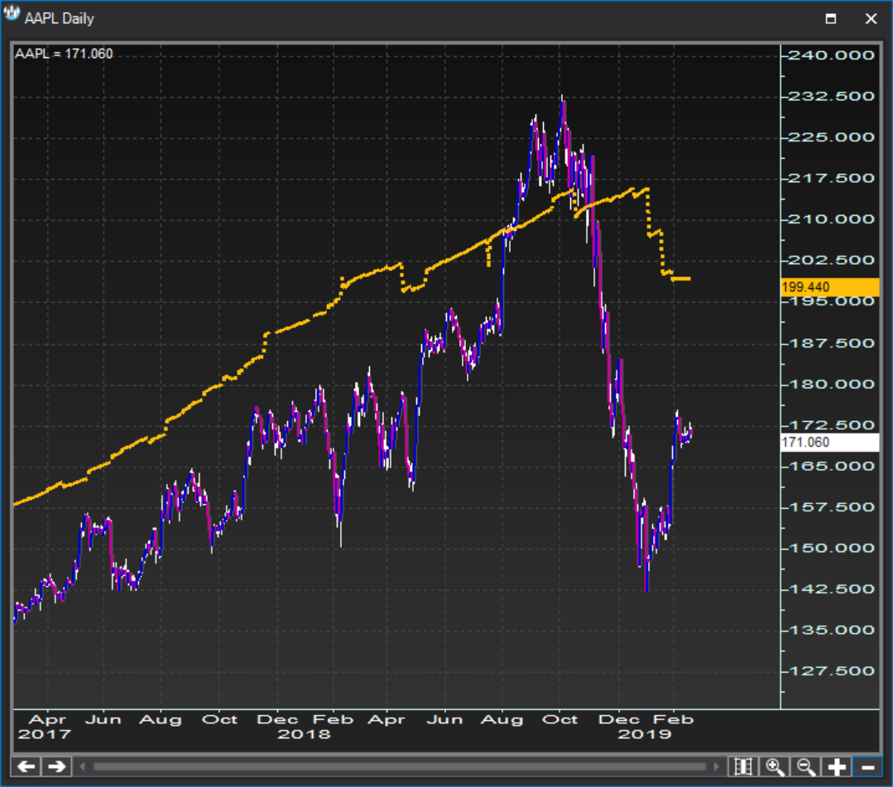Close the AAPL Daily window
The width and height of the screenshot is (893, 787).
871,18
